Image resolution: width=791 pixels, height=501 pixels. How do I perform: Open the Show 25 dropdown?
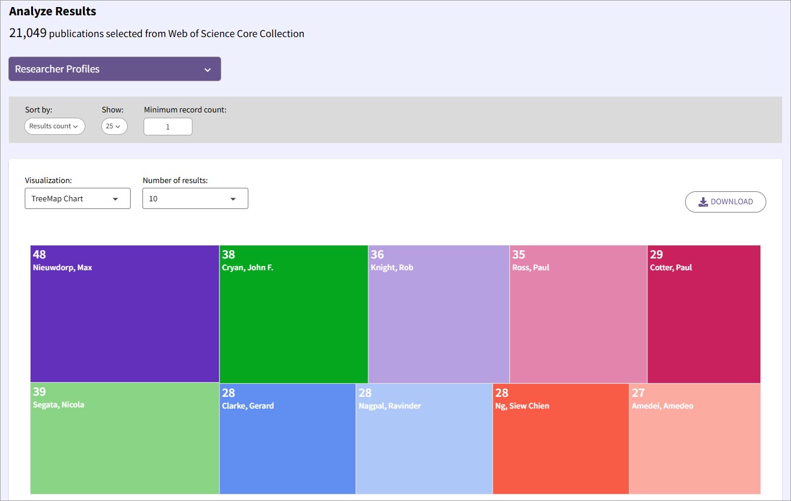[114, 126]
